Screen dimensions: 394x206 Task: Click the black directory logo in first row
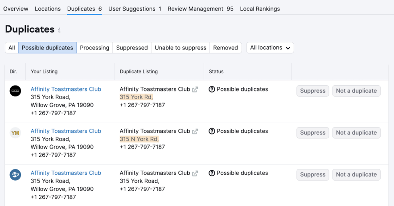[x=15, y=91]
